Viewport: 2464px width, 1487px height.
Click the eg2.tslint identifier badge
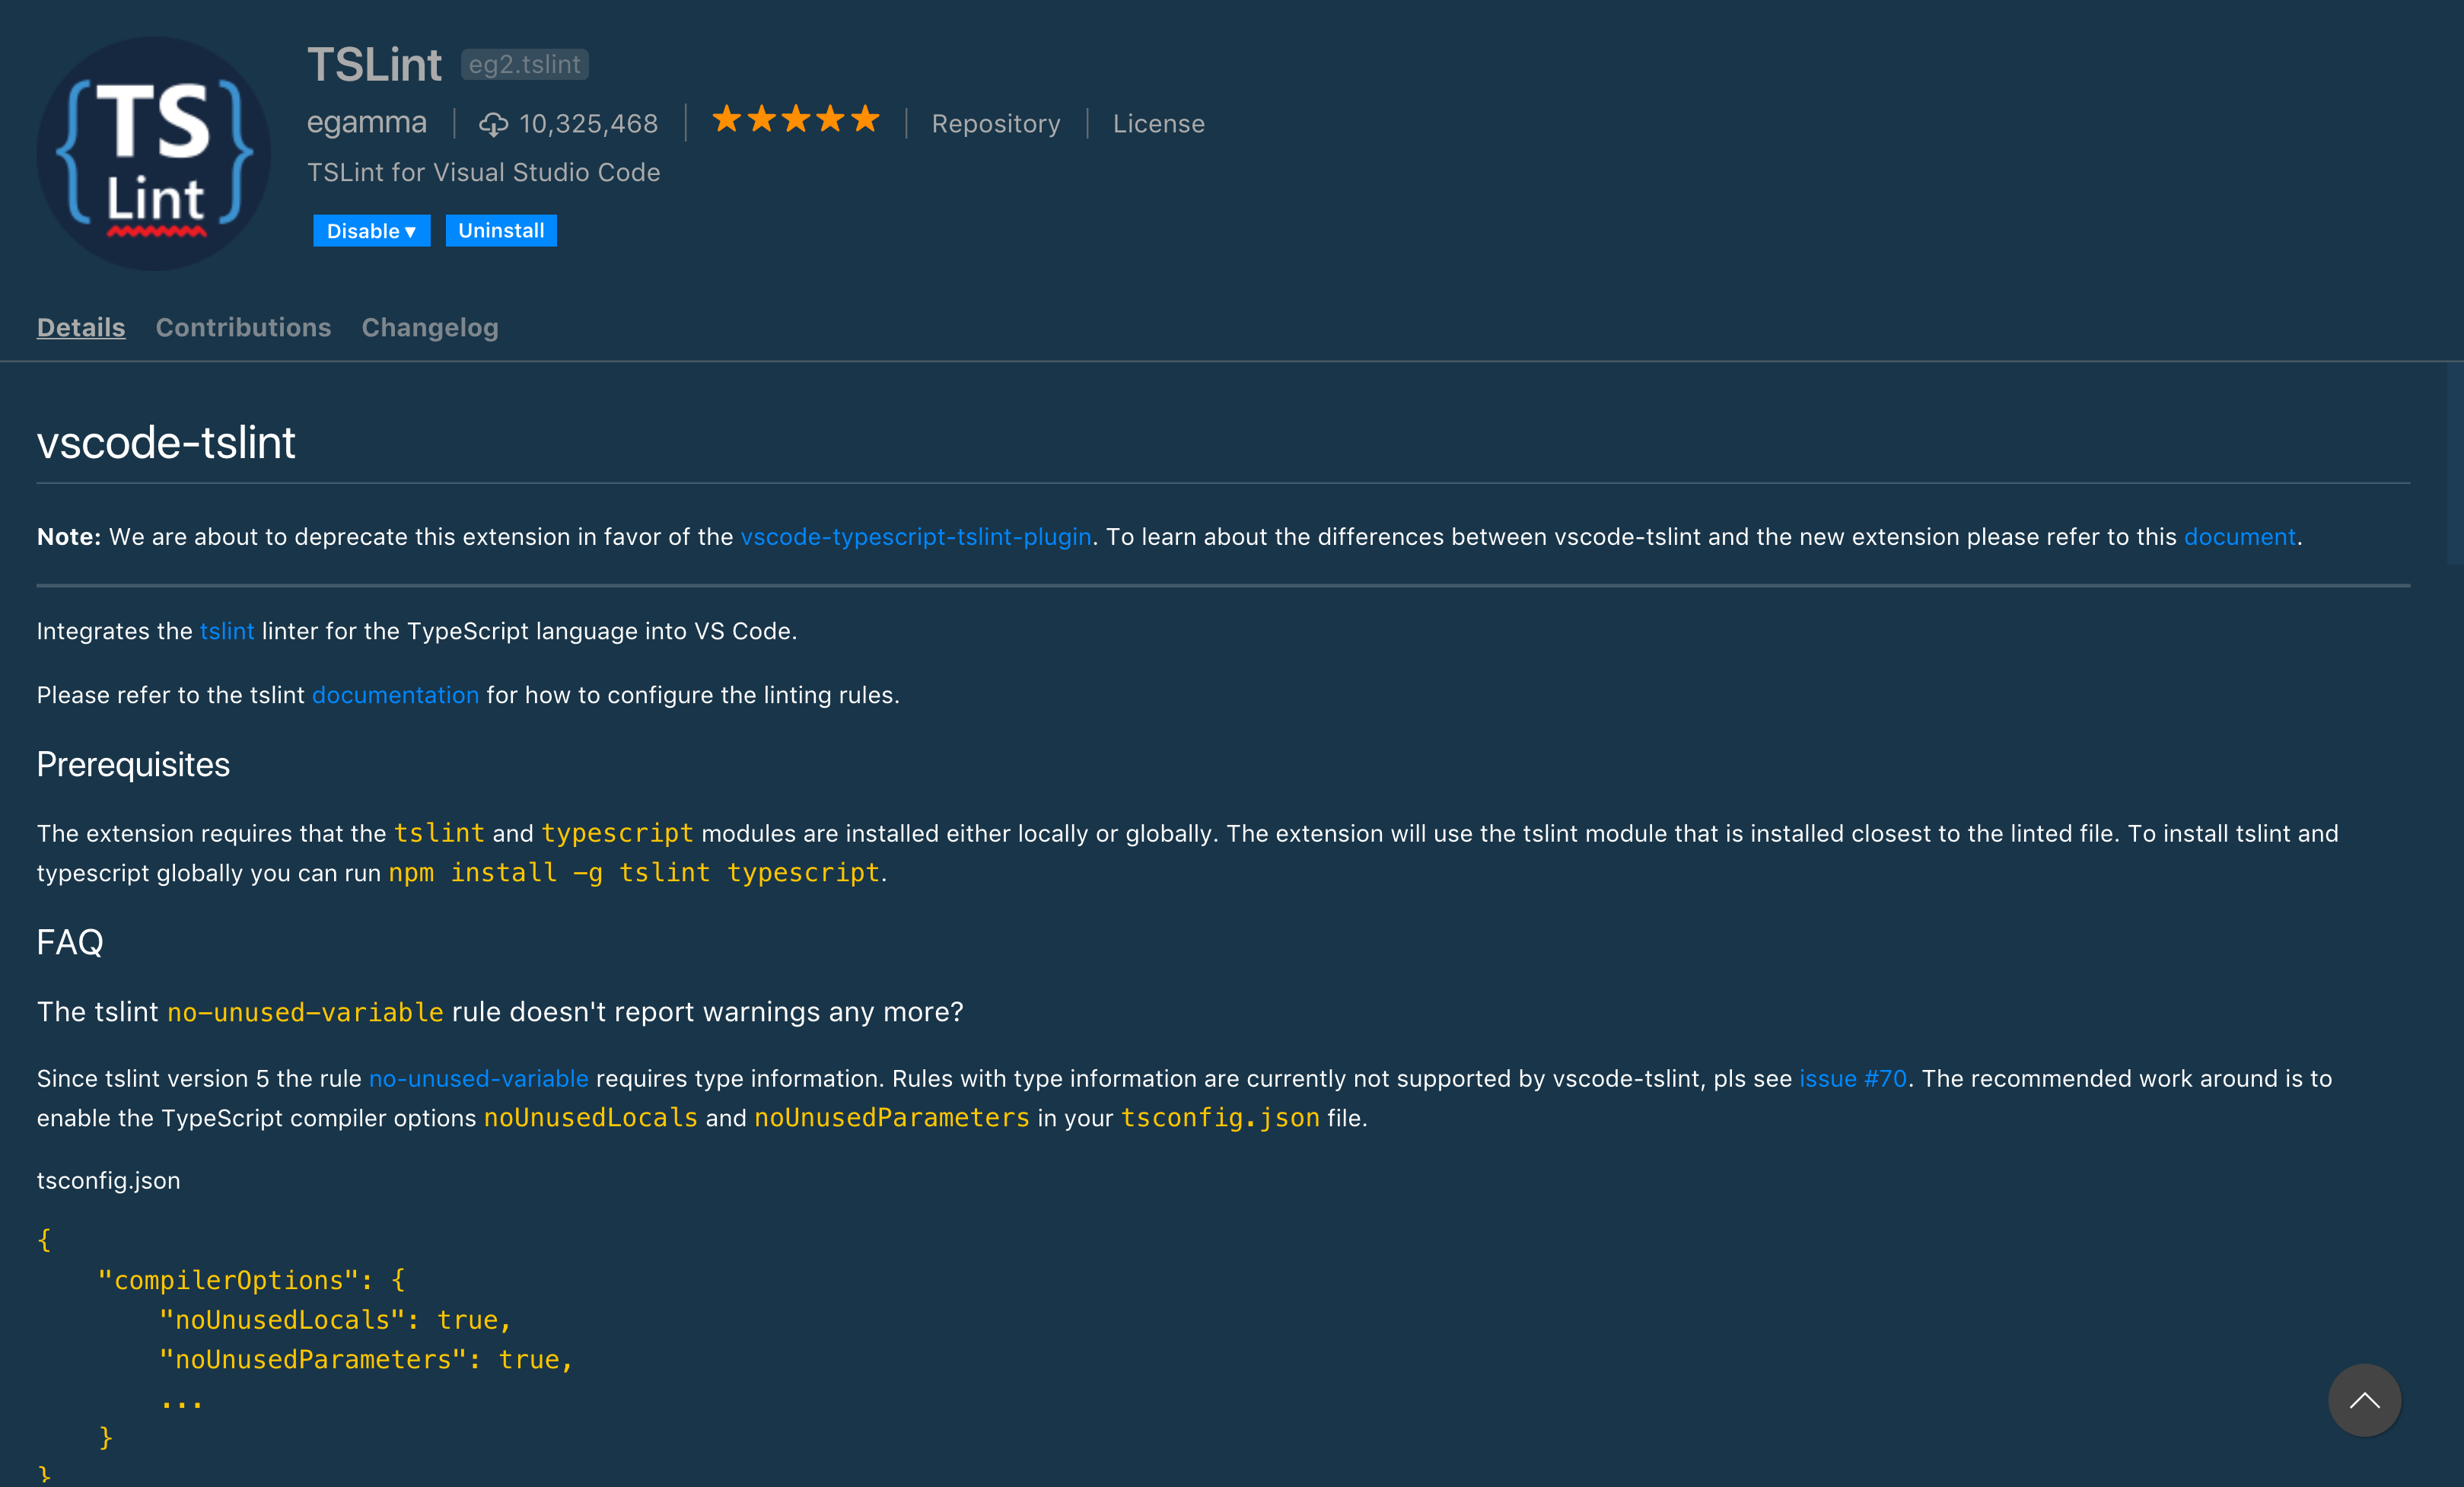click(525, 64)
